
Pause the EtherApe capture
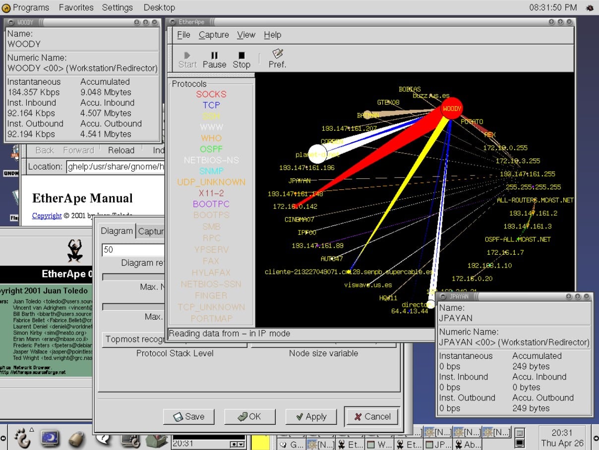coord(214,59)
